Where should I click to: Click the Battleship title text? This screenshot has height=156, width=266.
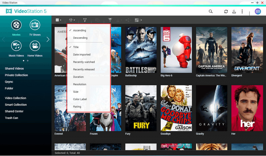click(131, 75)
